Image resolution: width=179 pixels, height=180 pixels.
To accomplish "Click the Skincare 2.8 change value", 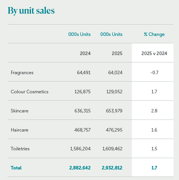I will click(154, 111).
